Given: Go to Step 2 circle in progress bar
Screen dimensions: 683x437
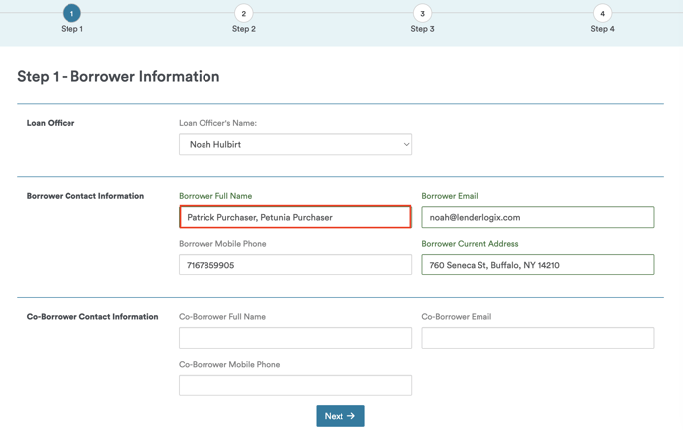Looking at the screenshot, I should tap(244, 13).
